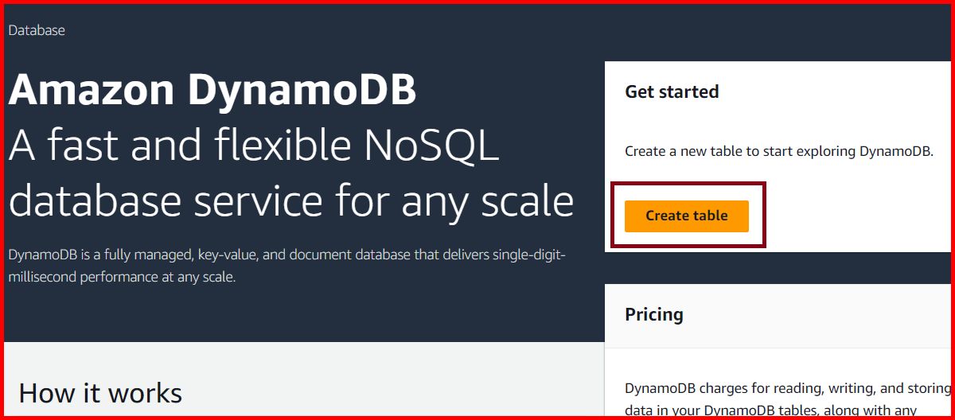Screen dimensions: 955x420
Task: Select the 'A fast and flexible NoSQL' line
Action: pyautogui.click(x=254, y=146)
